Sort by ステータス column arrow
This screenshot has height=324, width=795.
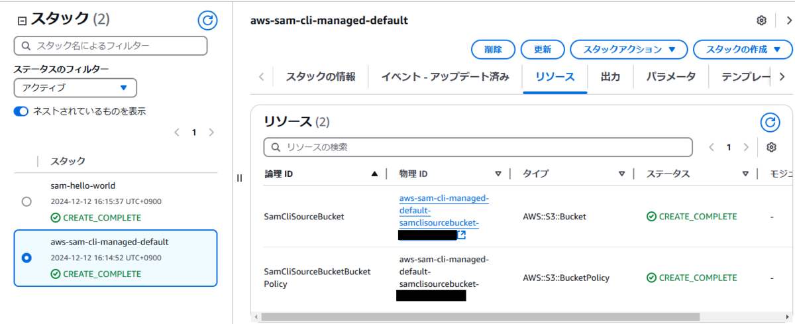click(745, 174)
